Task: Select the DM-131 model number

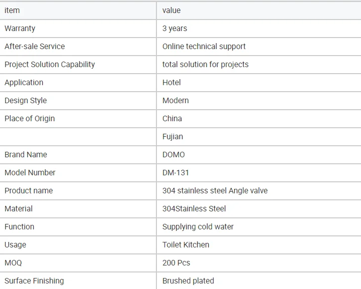Action: [175, 173]
